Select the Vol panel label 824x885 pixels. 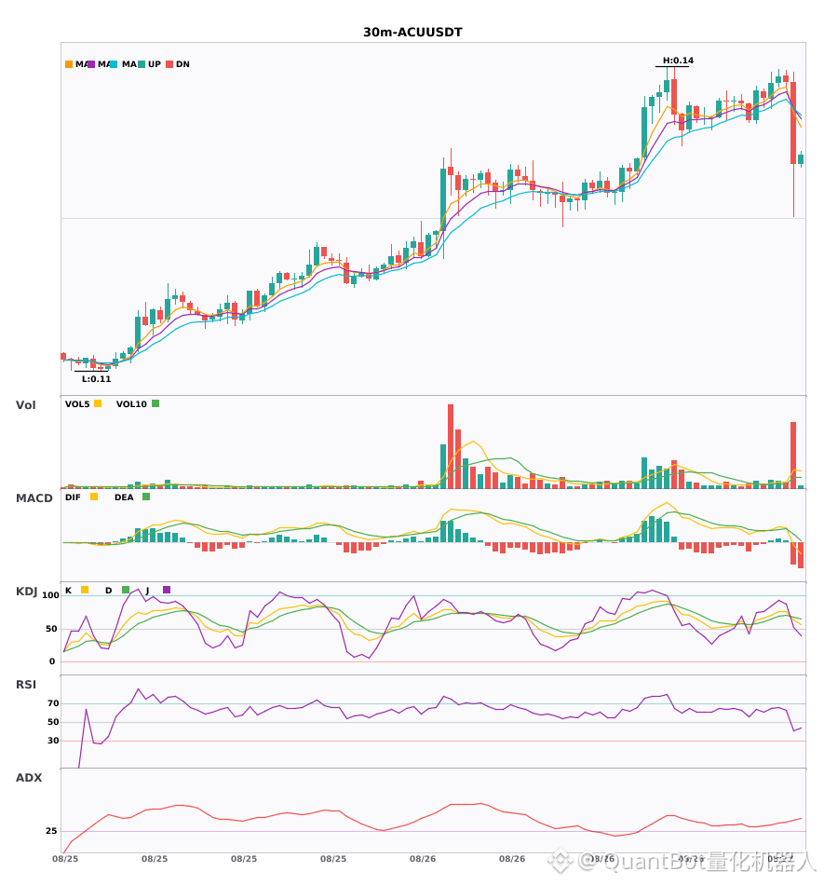click(25, 404)
